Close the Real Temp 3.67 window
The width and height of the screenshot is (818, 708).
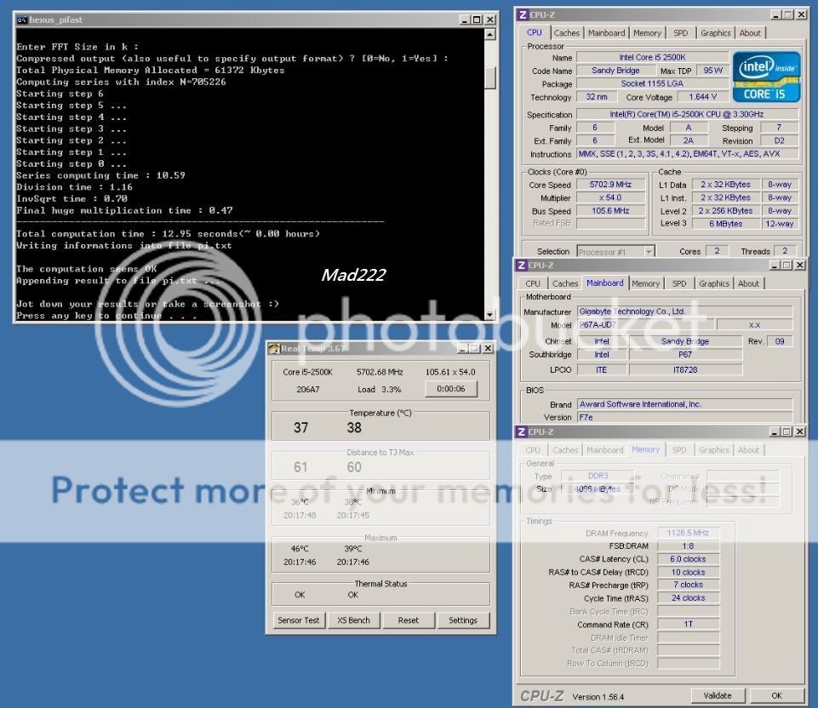488,348
